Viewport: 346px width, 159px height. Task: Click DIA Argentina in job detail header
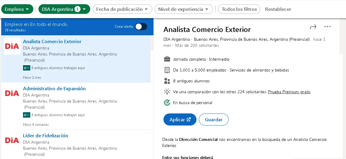pos(176,39)
